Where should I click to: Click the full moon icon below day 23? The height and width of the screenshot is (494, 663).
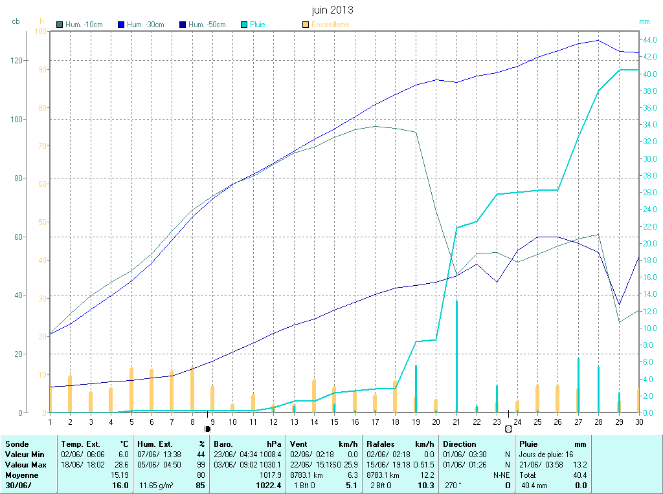[x=508, y=429]
